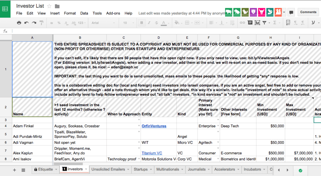321x176 pixels.
Task: Open the Add-ons menu
Action: coord(113,13)
